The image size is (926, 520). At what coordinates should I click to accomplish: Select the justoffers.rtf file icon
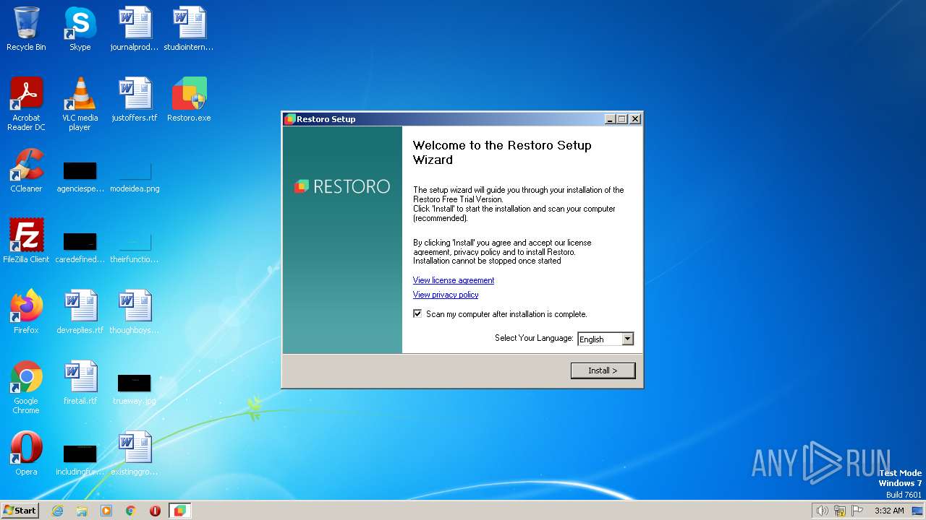[135, 100]
